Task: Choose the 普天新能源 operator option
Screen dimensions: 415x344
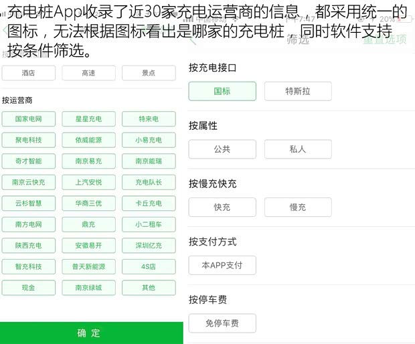Action: point(88,266)
